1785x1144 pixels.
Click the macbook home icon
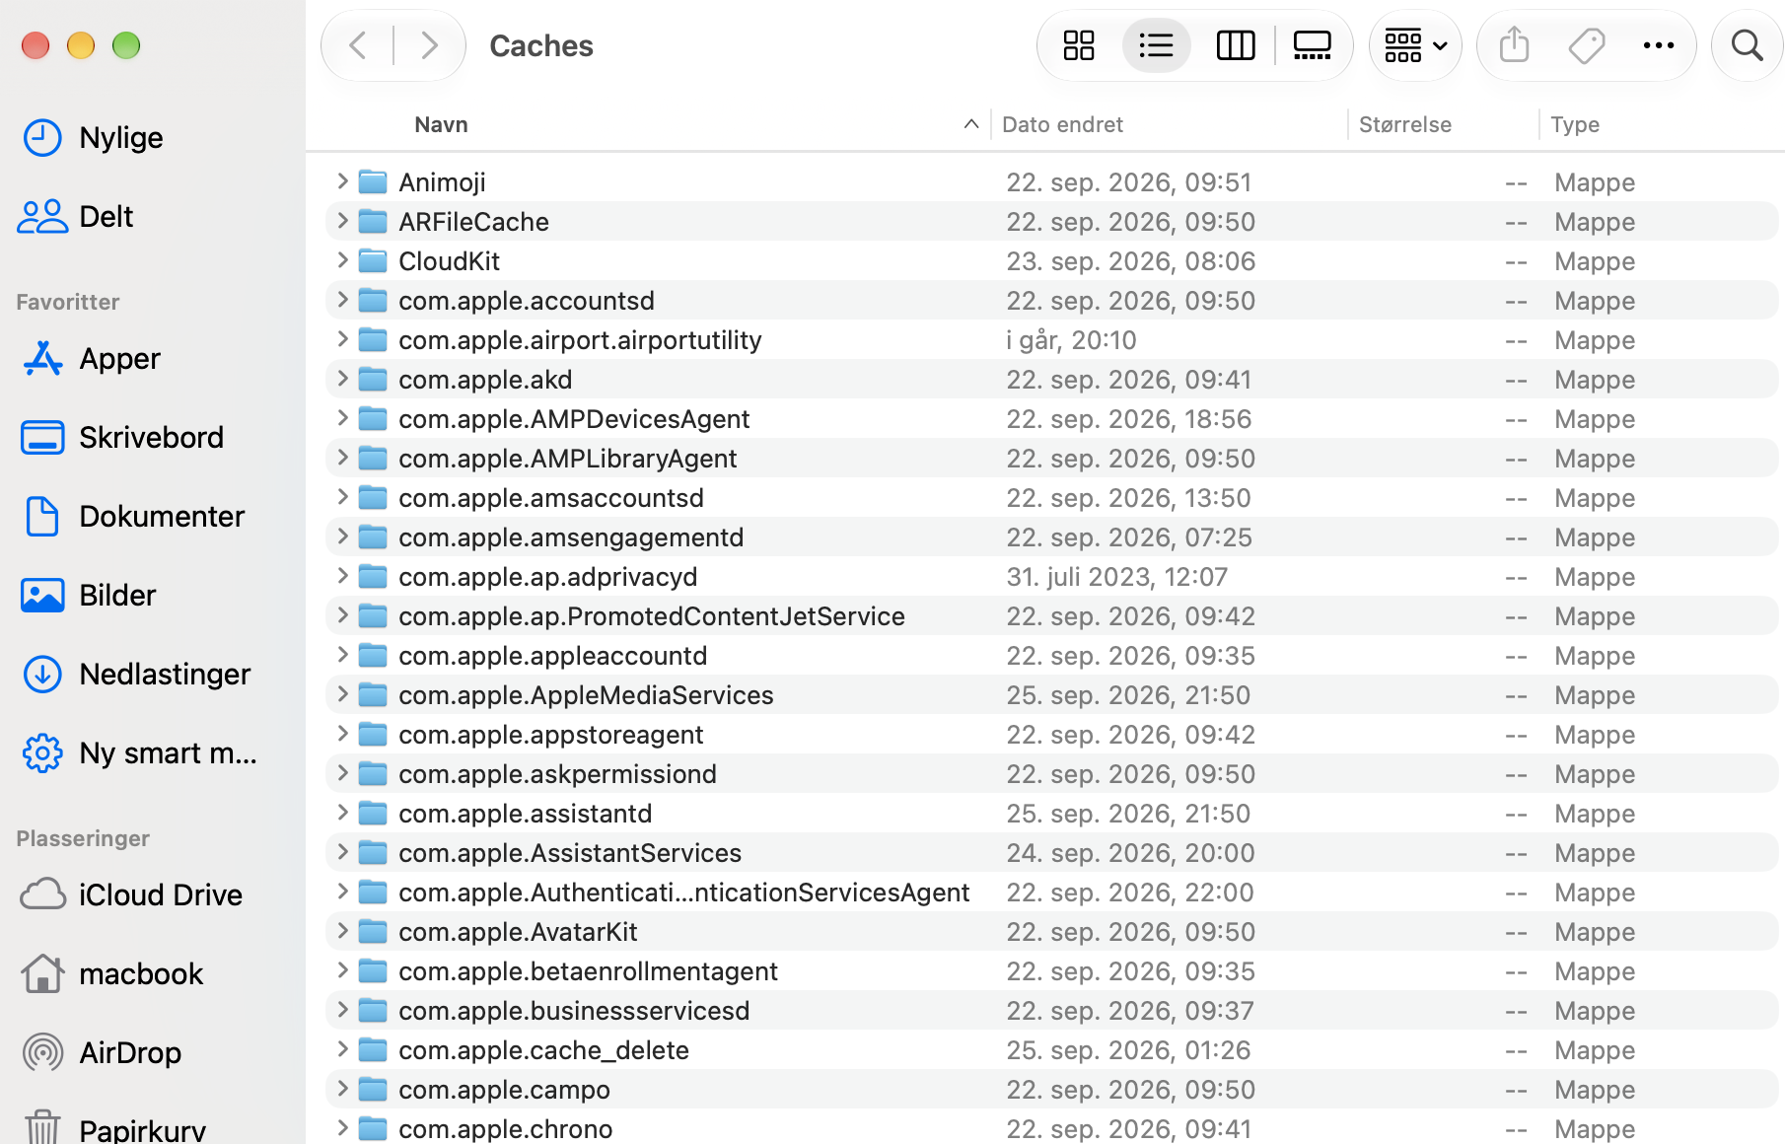(42, 973)
